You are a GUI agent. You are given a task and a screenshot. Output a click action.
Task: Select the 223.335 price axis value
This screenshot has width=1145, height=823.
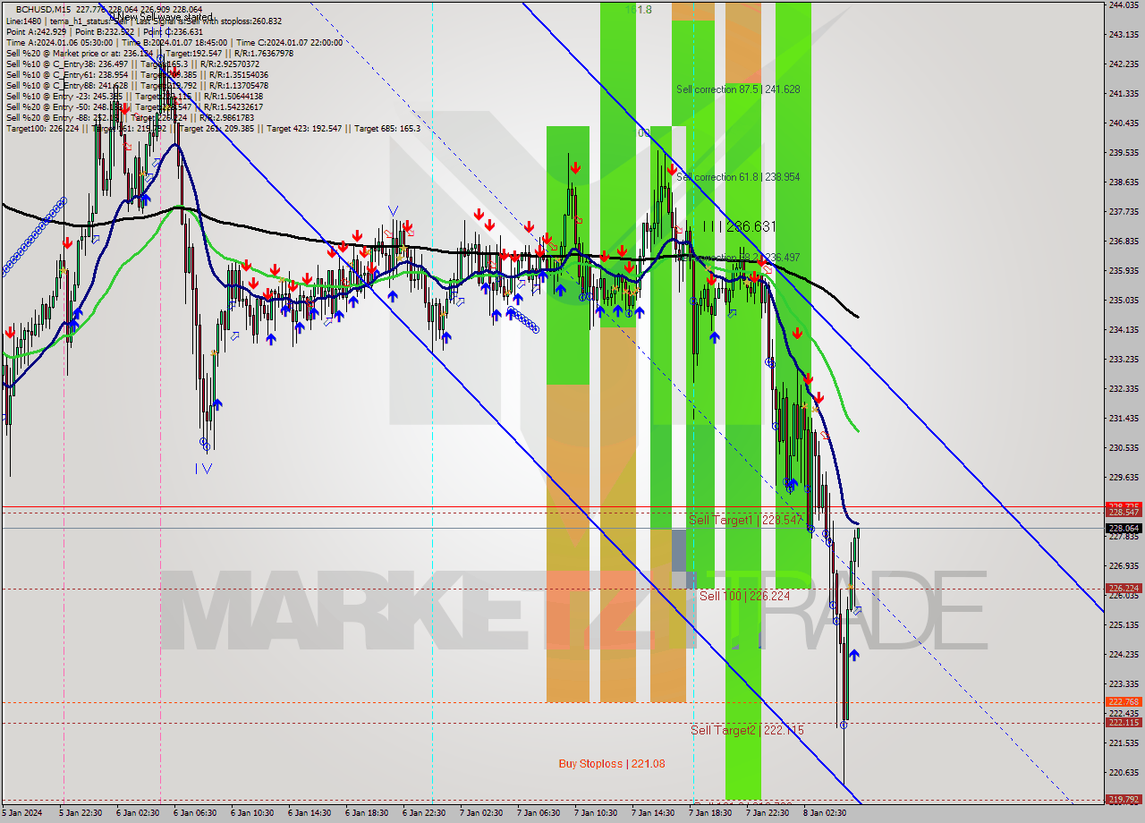tap(1124, 683)
